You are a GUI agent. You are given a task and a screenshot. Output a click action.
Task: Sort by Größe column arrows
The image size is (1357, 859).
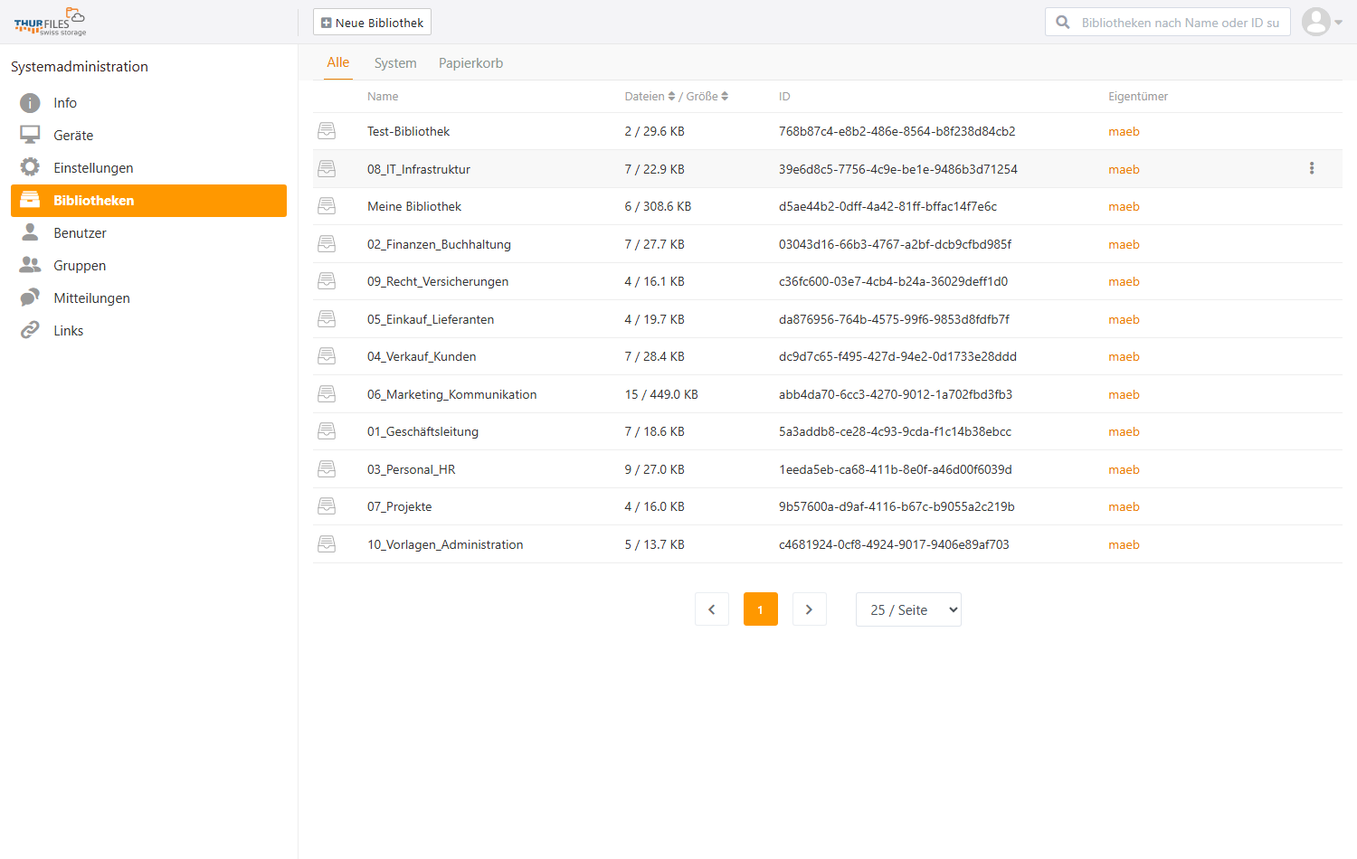[725, 96]
